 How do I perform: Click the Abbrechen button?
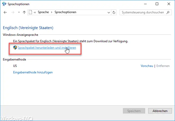[x=160, y=111]
